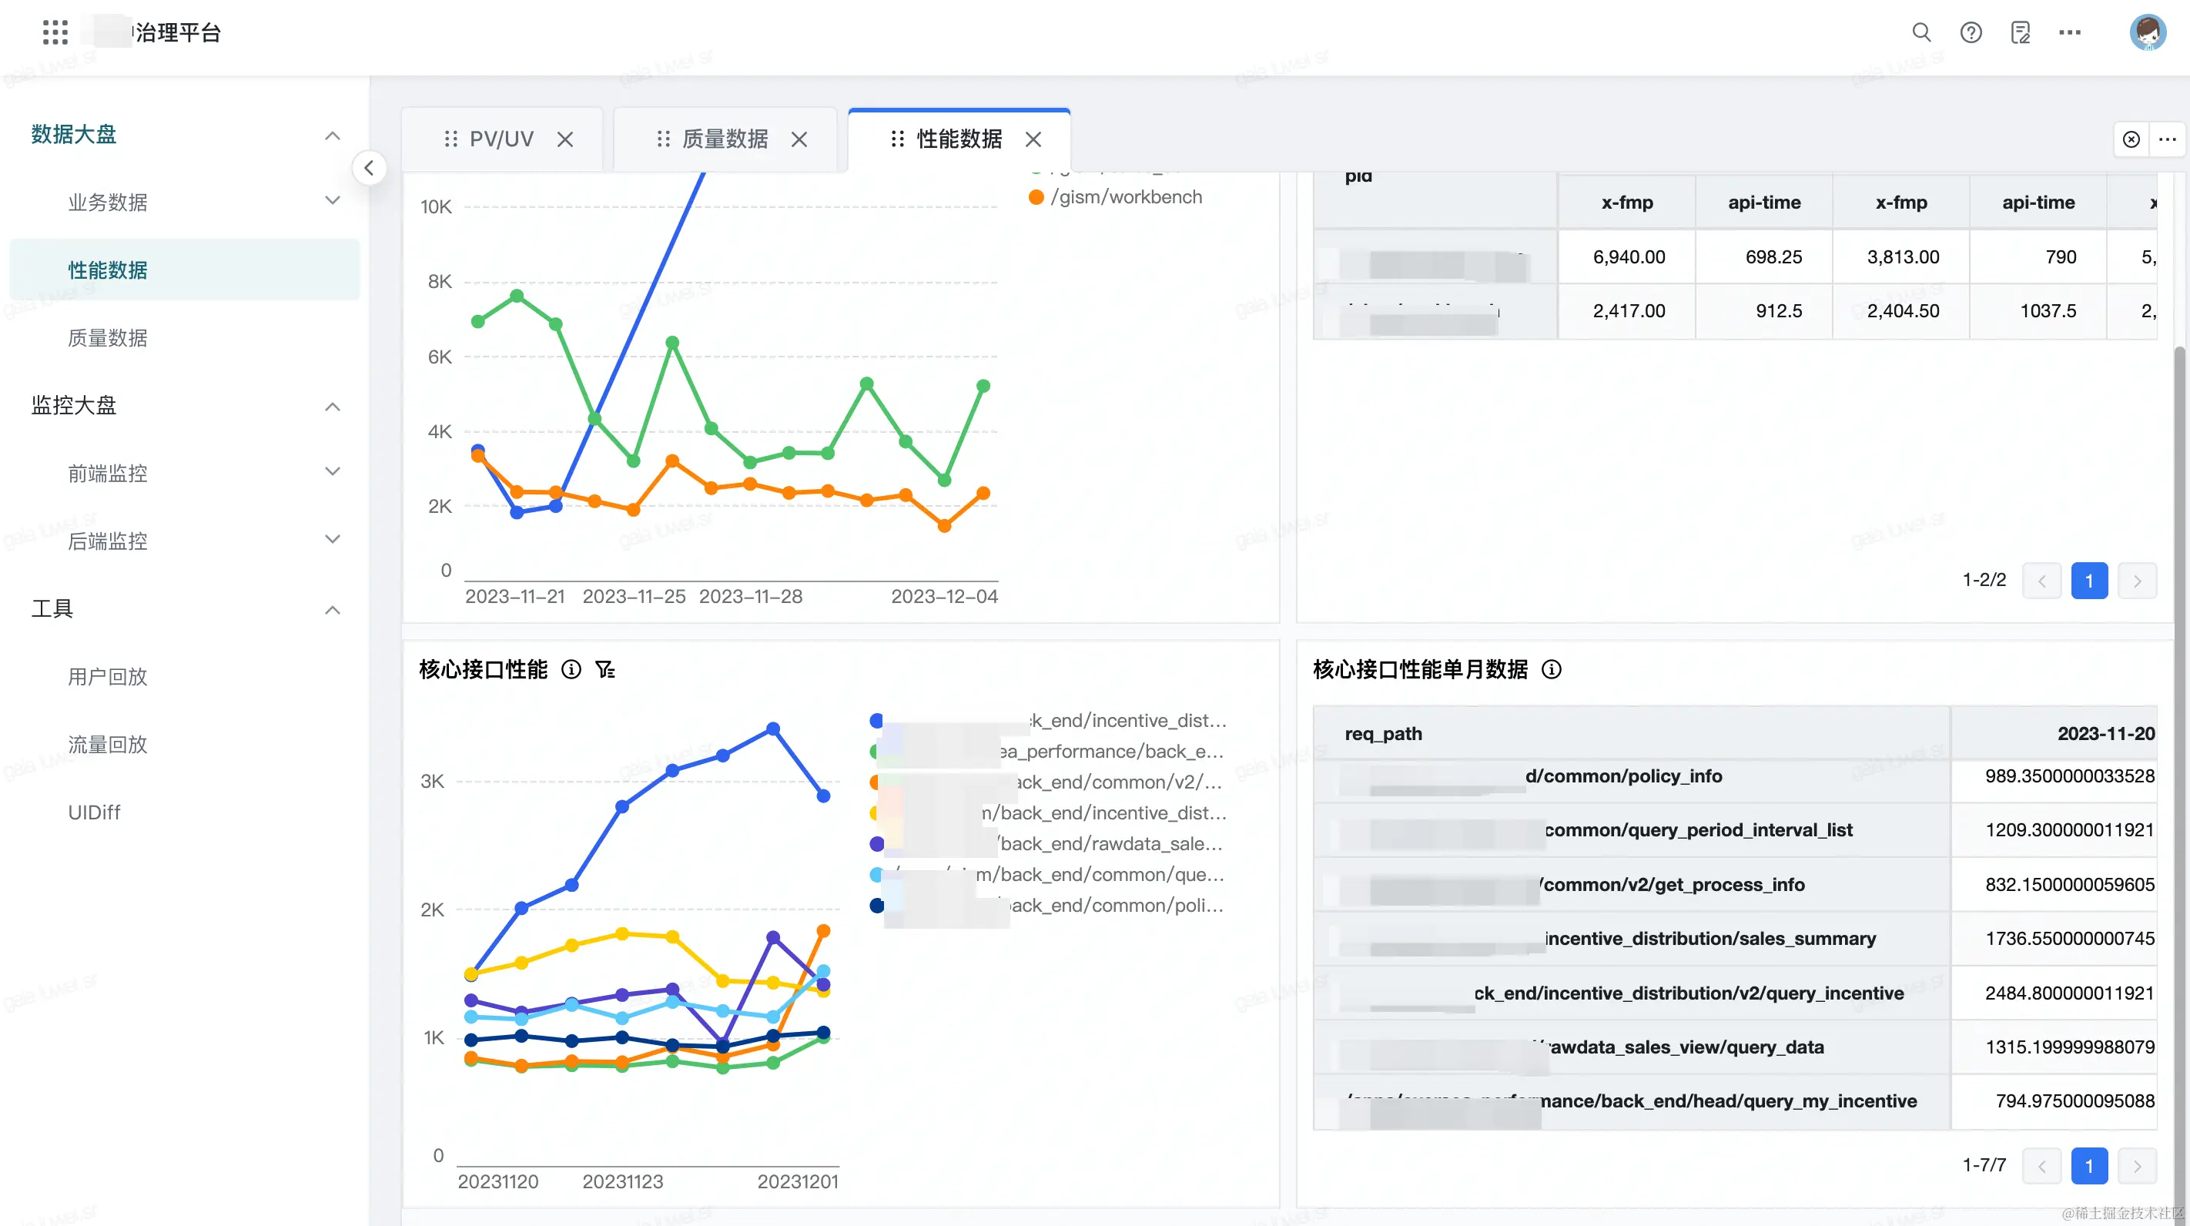Switch to the PV/UV tab
2190x1226 pixels.
[501, 139]
